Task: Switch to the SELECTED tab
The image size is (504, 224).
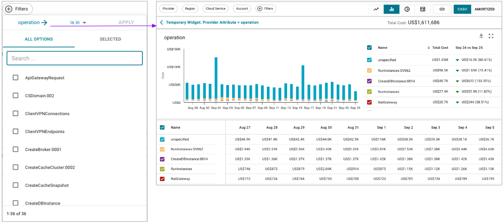Action: [110, 39]
